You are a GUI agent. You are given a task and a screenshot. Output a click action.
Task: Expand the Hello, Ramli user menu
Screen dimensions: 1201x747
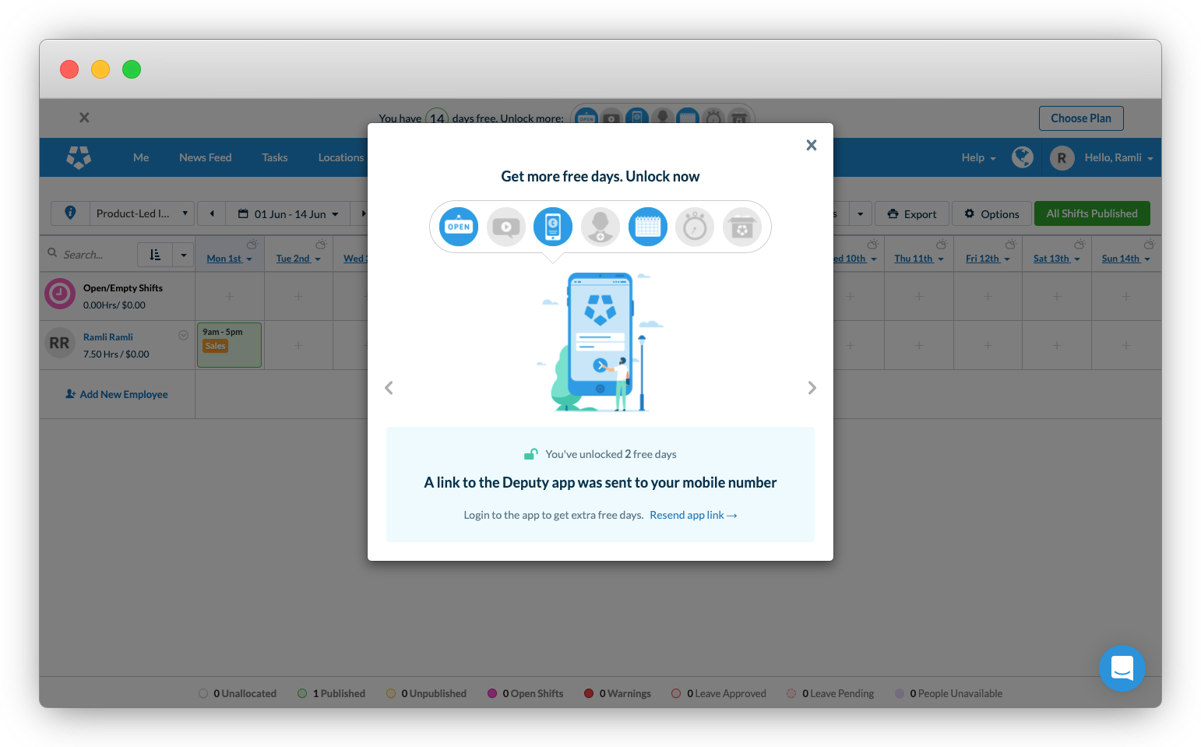[1118, 157]
